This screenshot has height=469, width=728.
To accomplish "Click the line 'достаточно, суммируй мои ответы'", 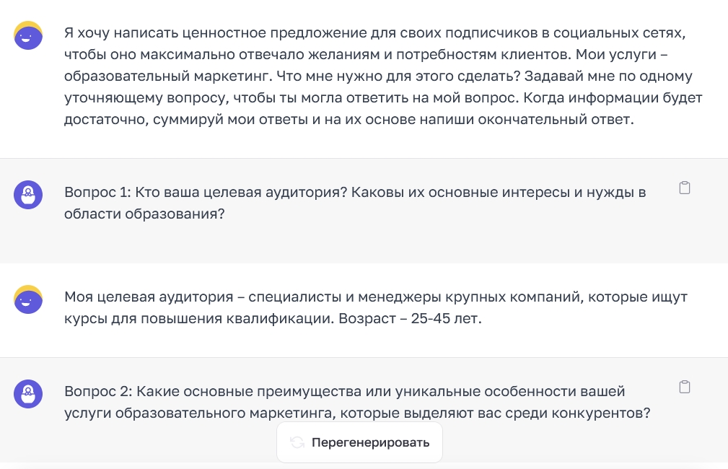I will (348, 119).
